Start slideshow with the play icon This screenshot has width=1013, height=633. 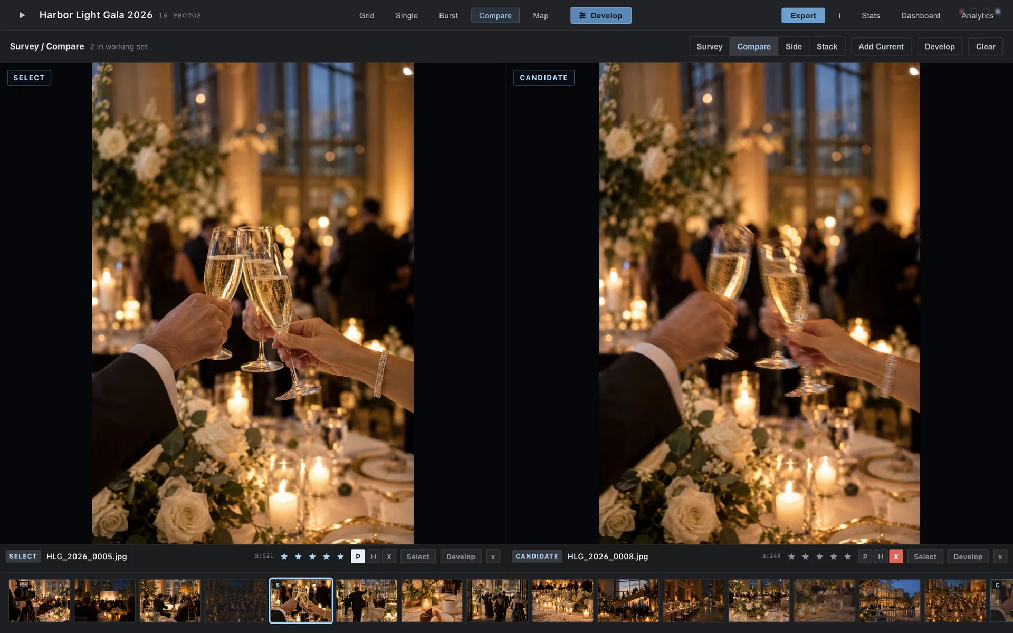click(22, 15)
